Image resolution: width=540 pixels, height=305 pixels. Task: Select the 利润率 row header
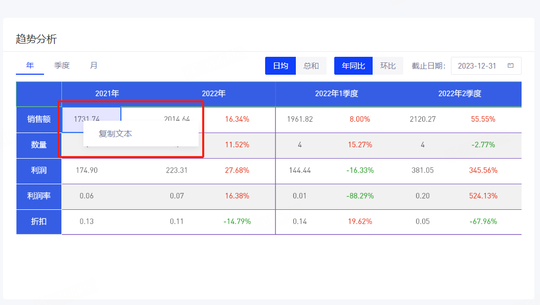click(x=39, y=196)
